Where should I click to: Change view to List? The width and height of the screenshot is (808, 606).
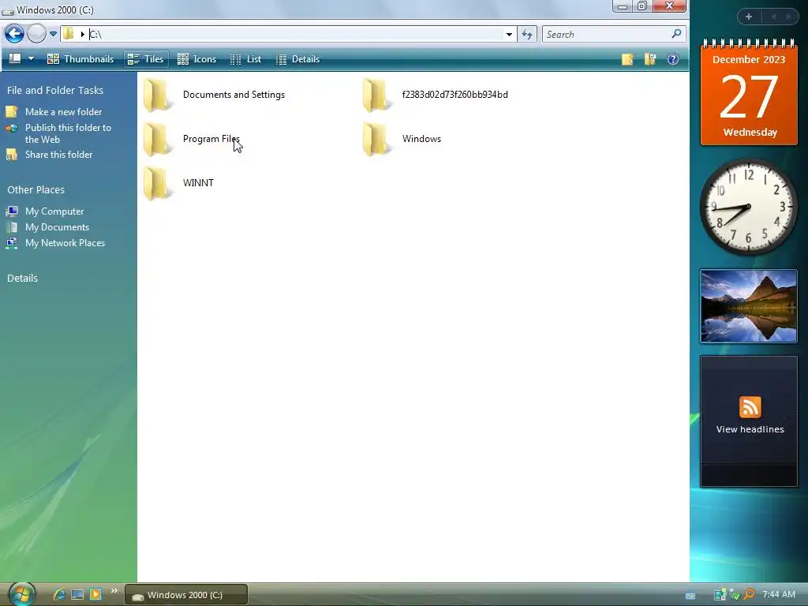pyautogui.click(x=246, y=59)
